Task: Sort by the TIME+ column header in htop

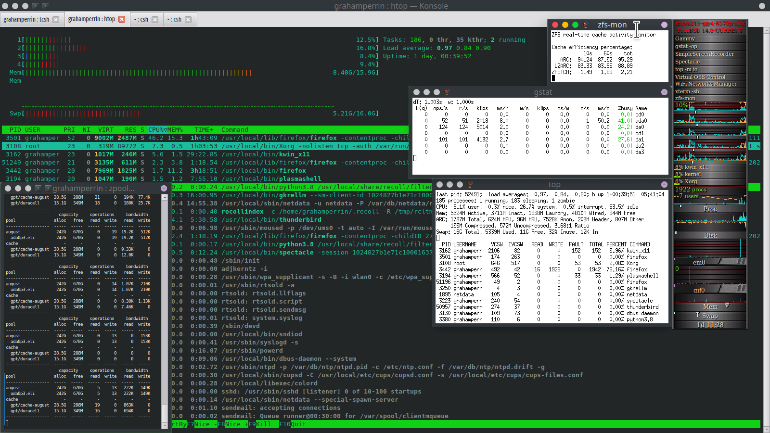Action: pos(204,130)
